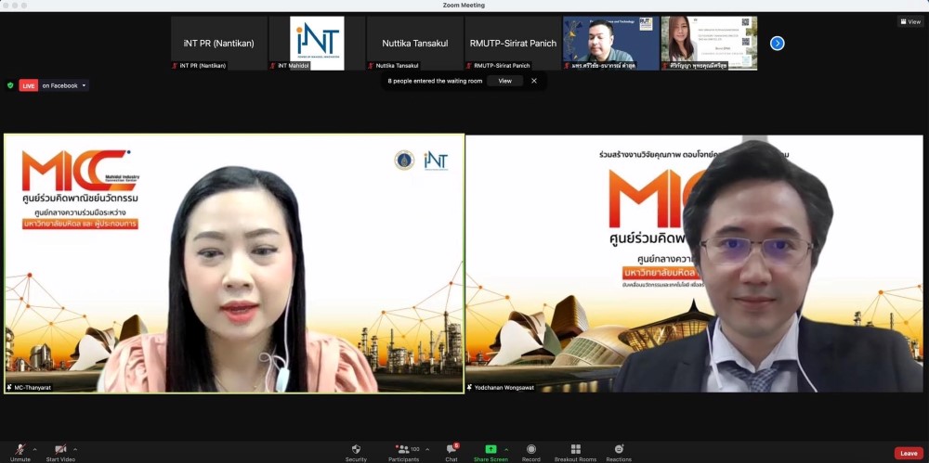This screenshot has width=929, height=463.
Task: Open the Participants panel
Action: pos(402,450)
